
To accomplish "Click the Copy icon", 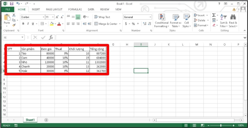I will click(x=14, y=20).
